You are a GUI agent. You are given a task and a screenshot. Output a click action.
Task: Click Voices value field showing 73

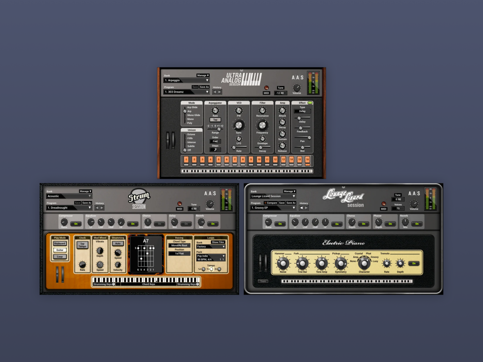[398, 209]
